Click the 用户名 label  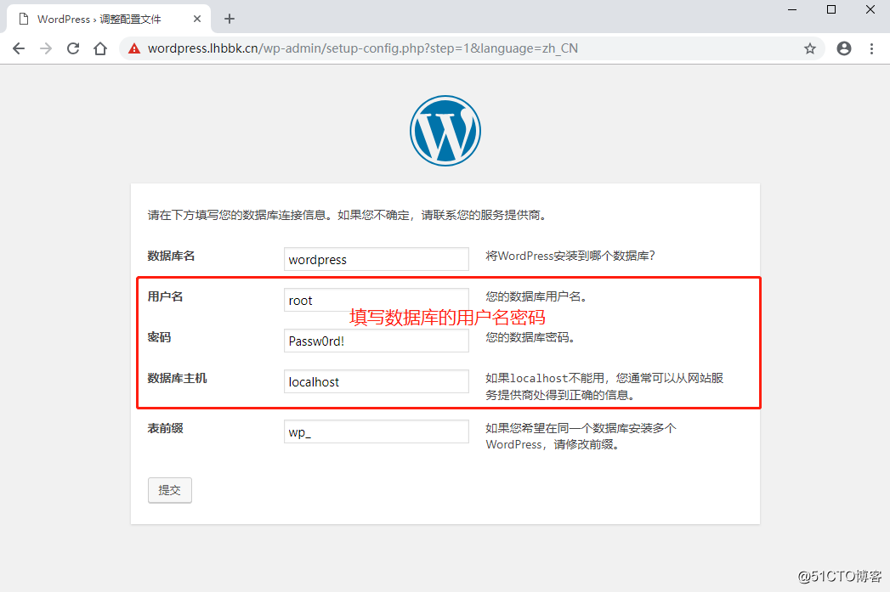(165, 296)
